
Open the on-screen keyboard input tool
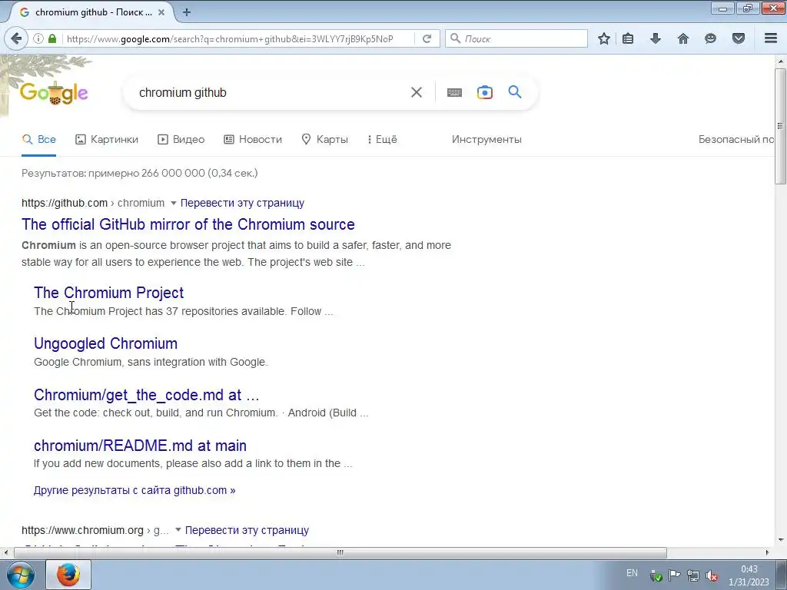[x=455, y=92]
